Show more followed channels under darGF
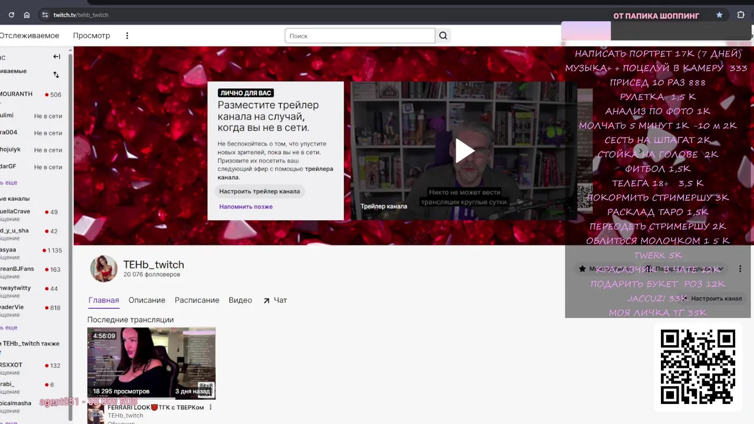 pyautogui.click(x=9, y=183)
